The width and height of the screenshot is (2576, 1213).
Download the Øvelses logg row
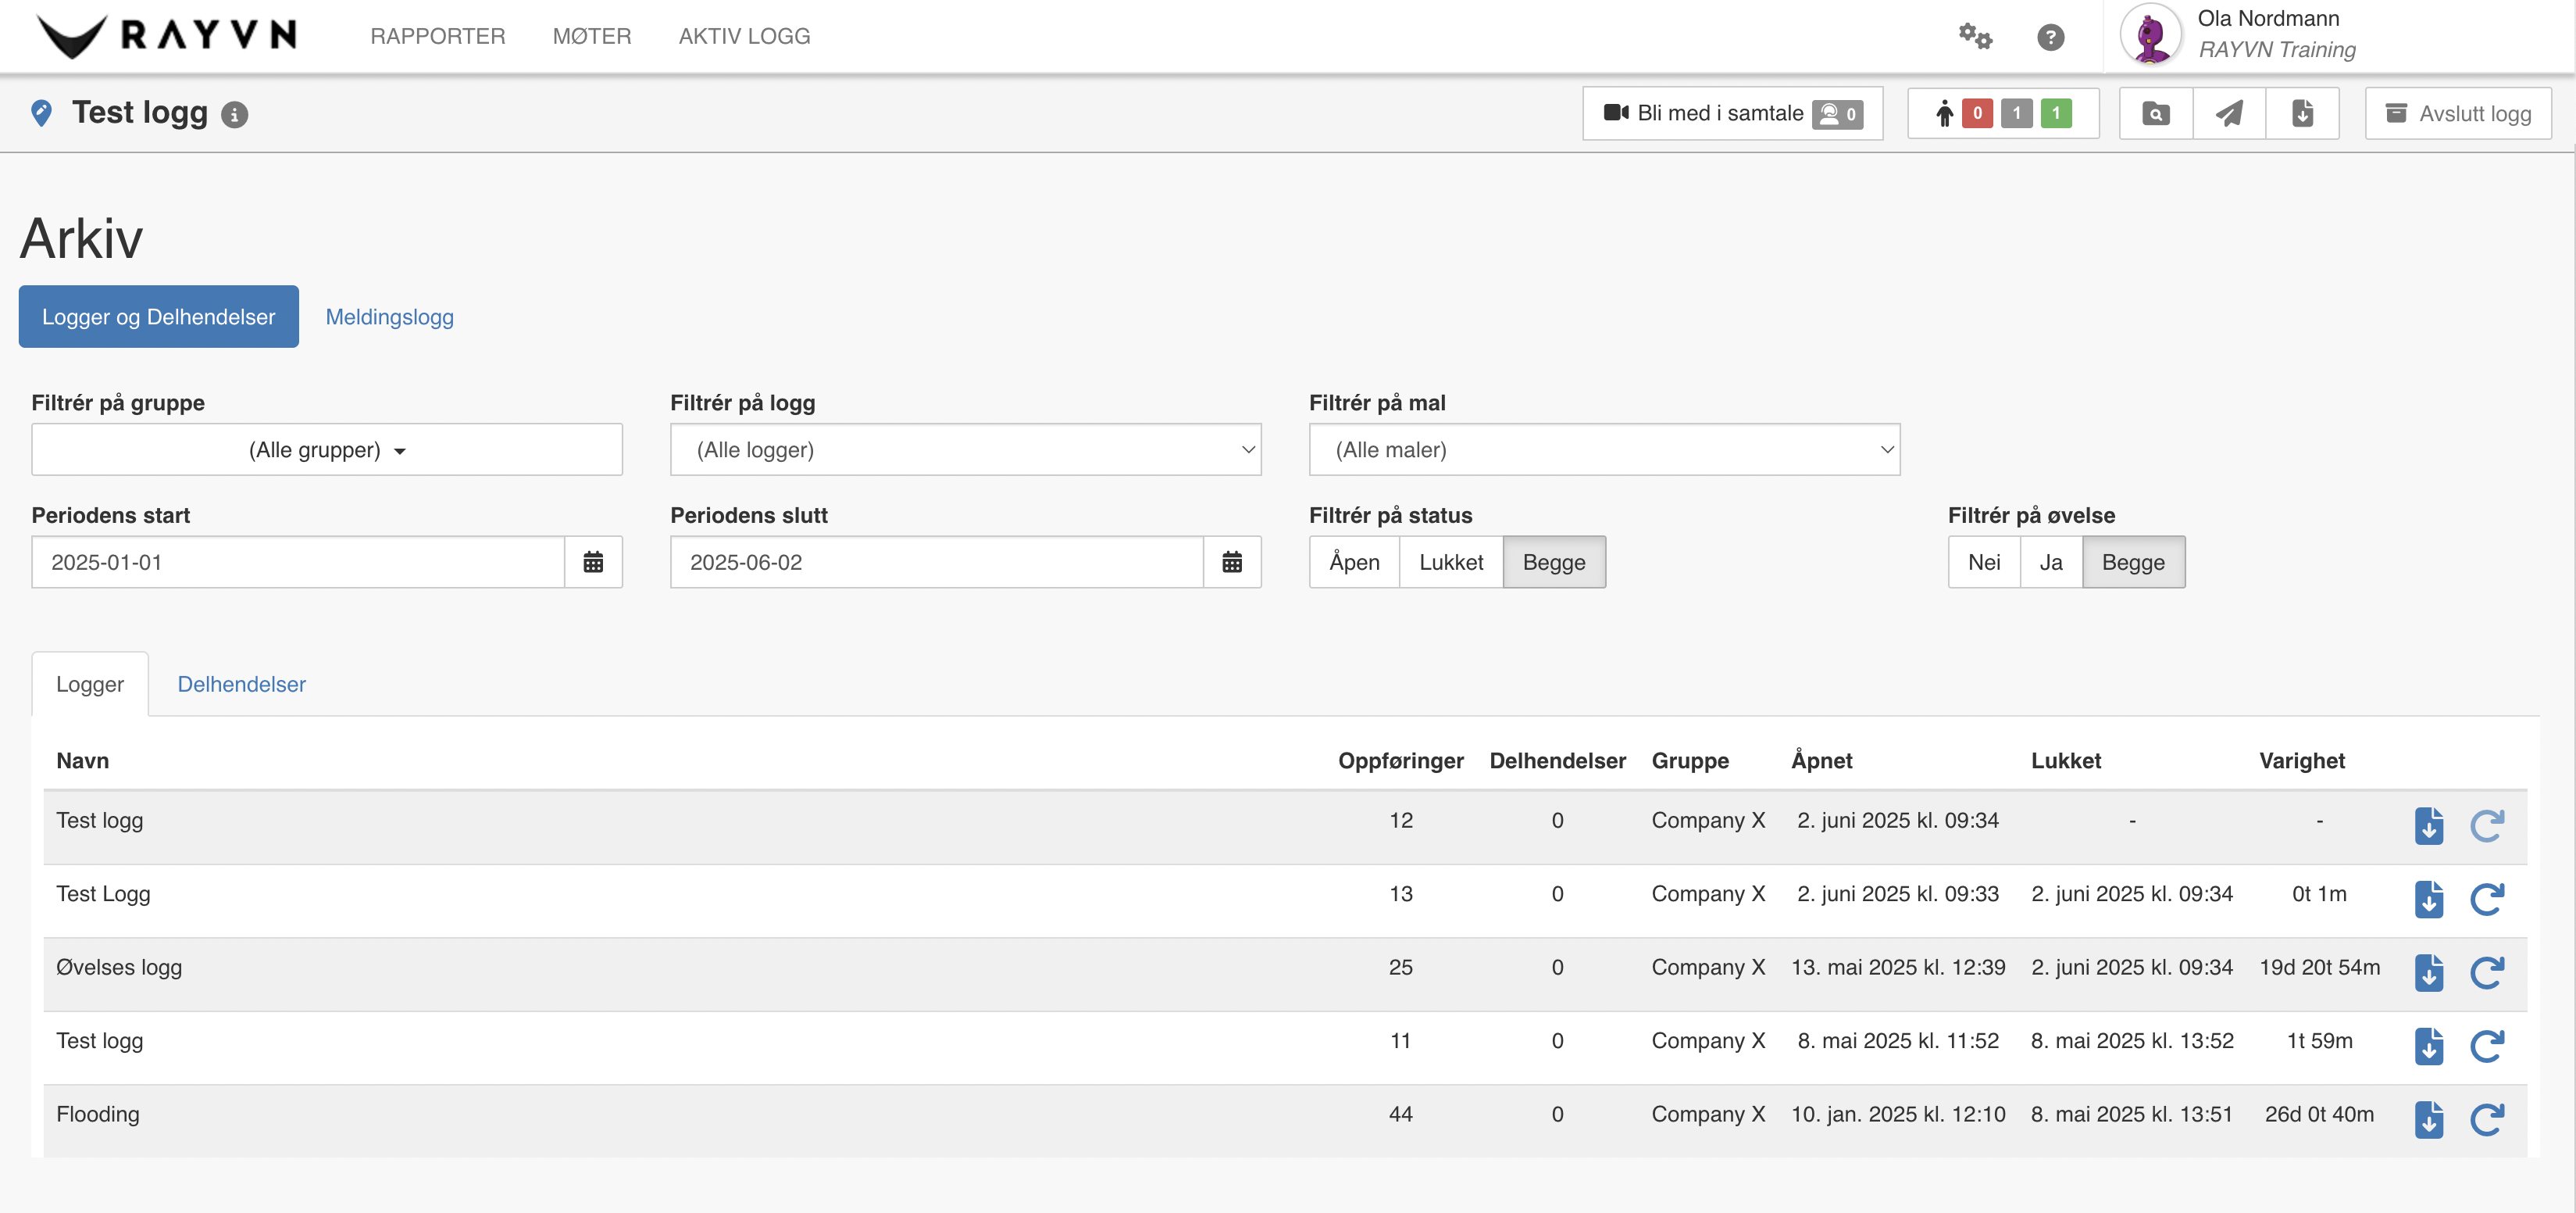pyautogui.click(x=2428, y=973)
